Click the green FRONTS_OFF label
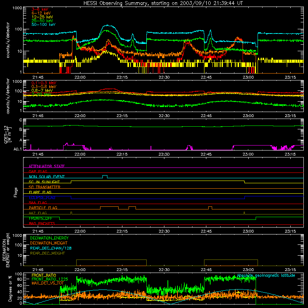 coord(40,218)
